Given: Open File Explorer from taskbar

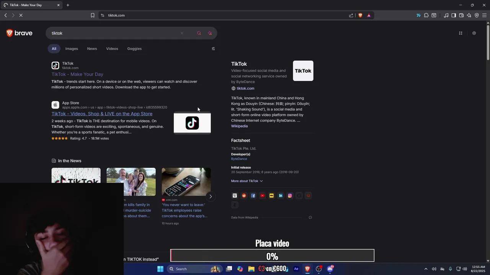Looking at the screenshot, I should pyautogui.click(x=251, y=269).
